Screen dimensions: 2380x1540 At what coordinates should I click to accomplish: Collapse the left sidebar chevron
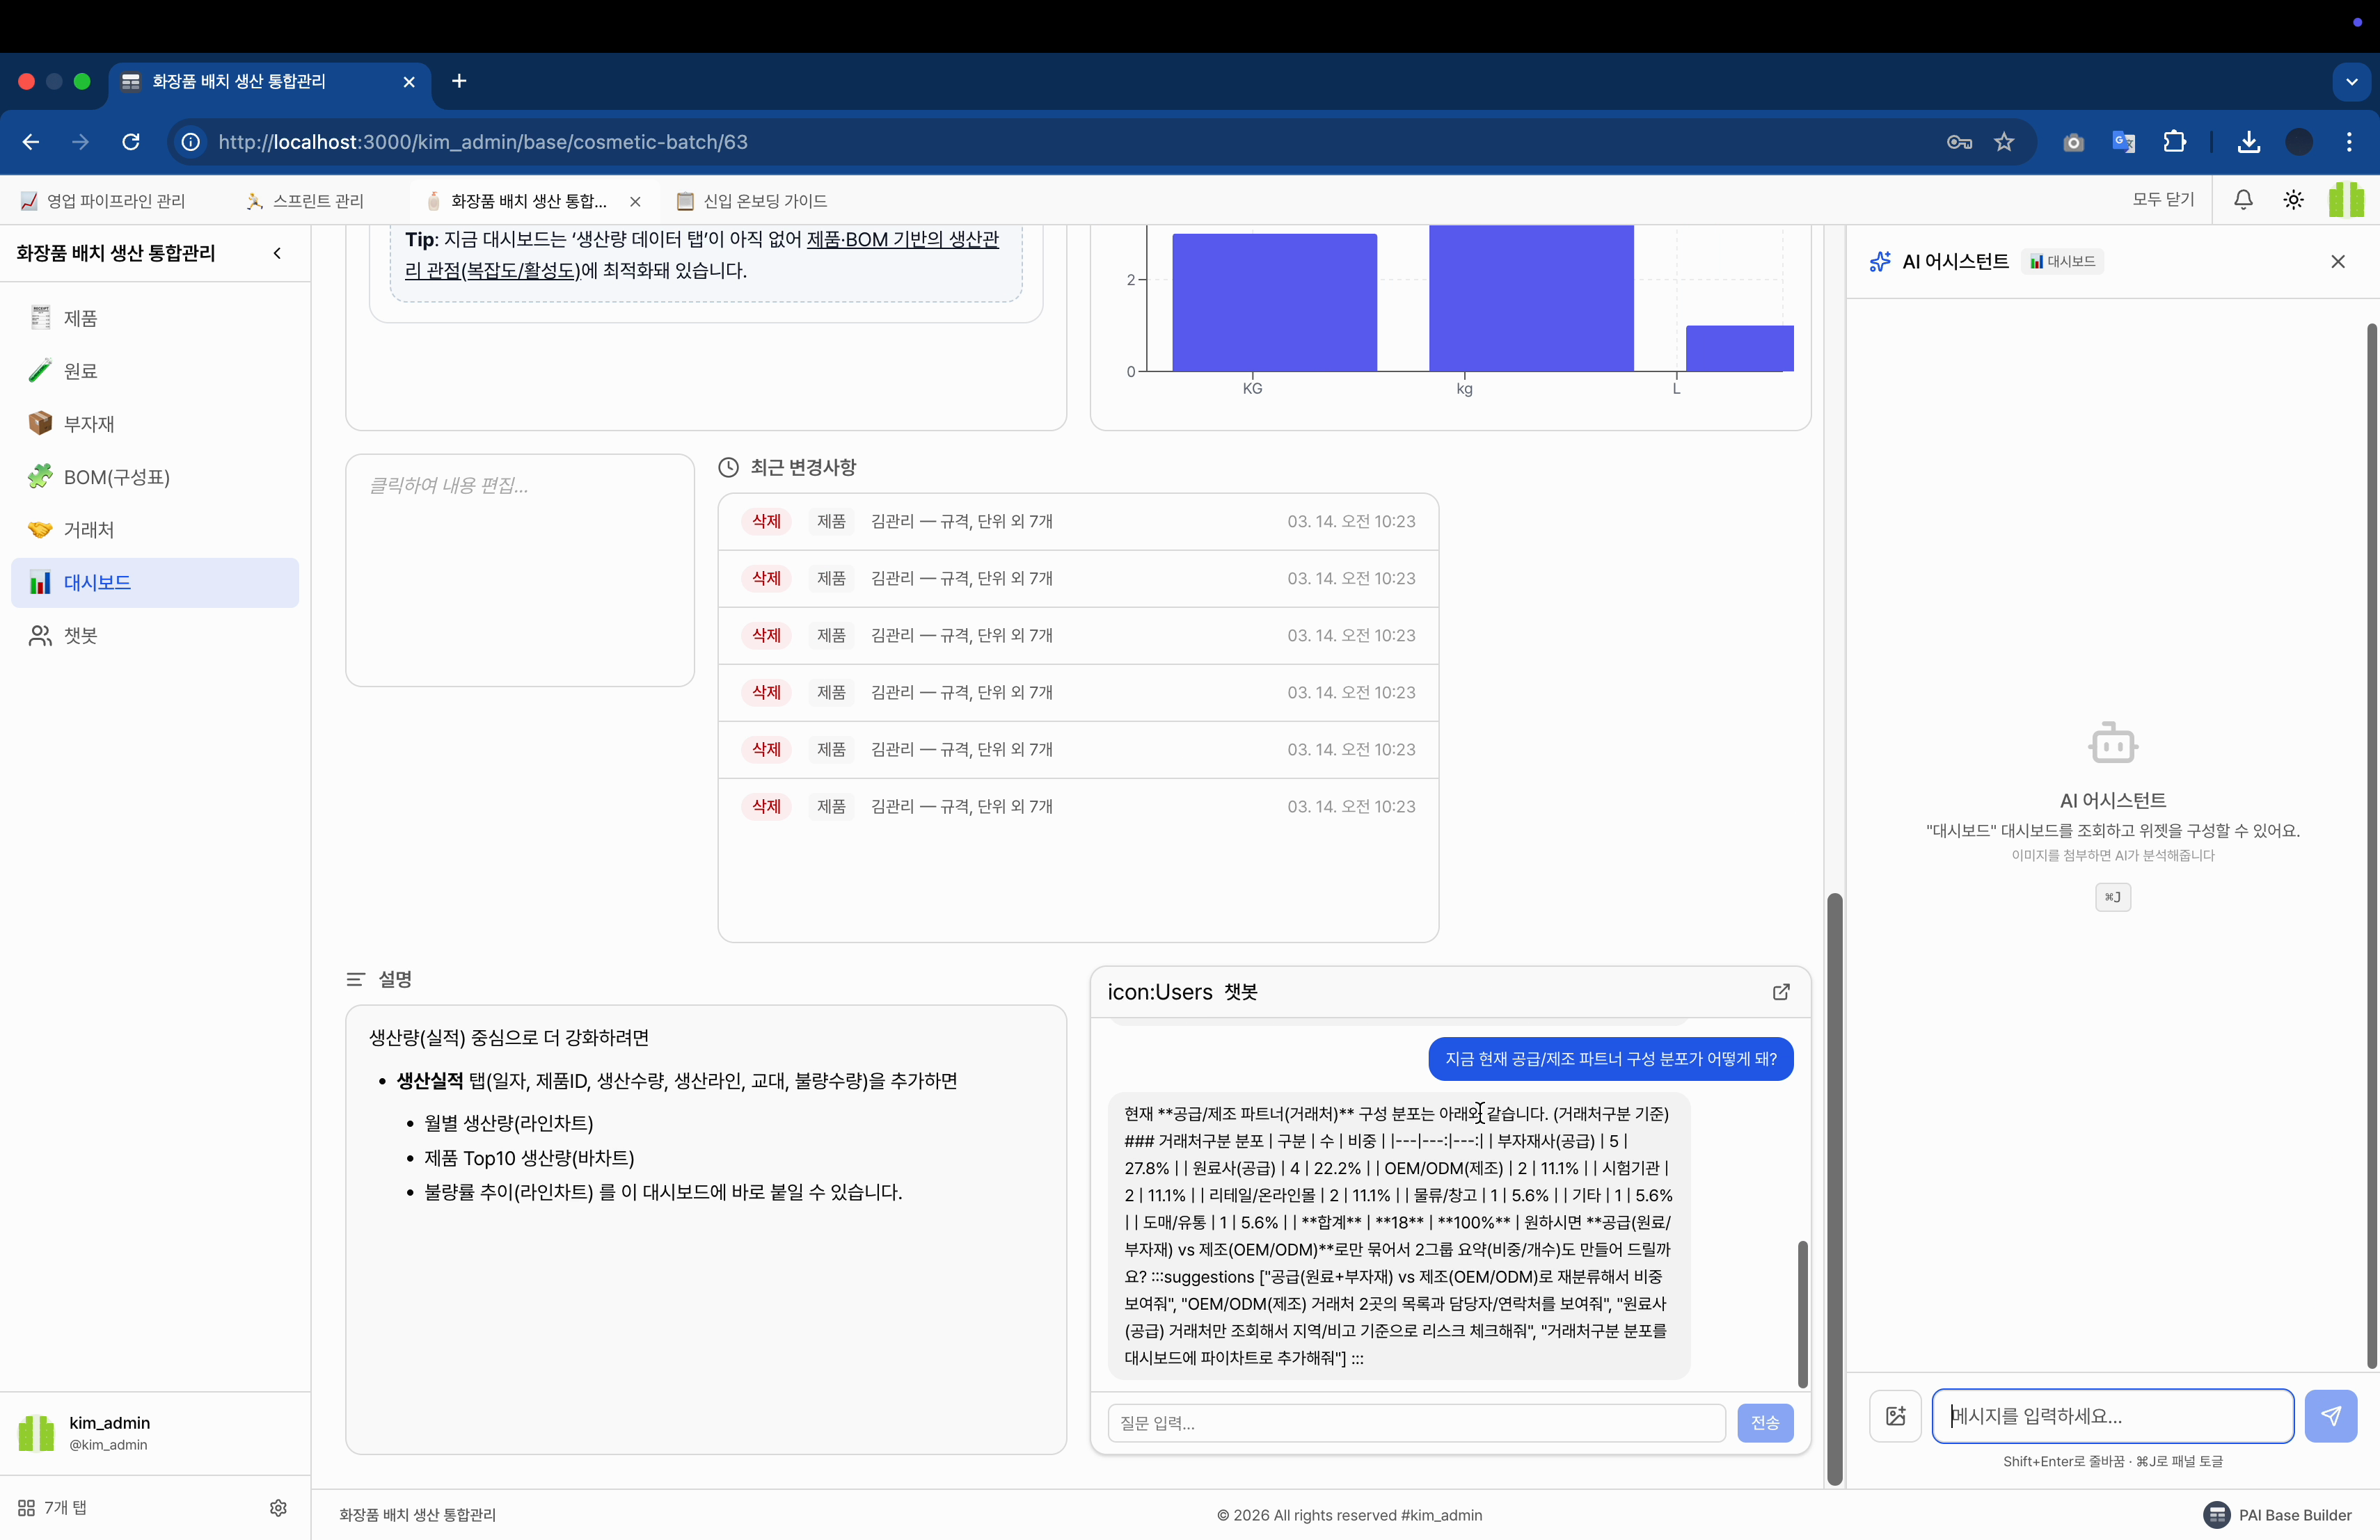pyautogui.click(x=277, y=252)
